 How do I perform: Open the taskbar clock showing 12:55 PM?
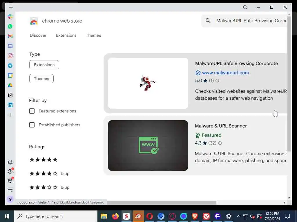click(272, 216)
